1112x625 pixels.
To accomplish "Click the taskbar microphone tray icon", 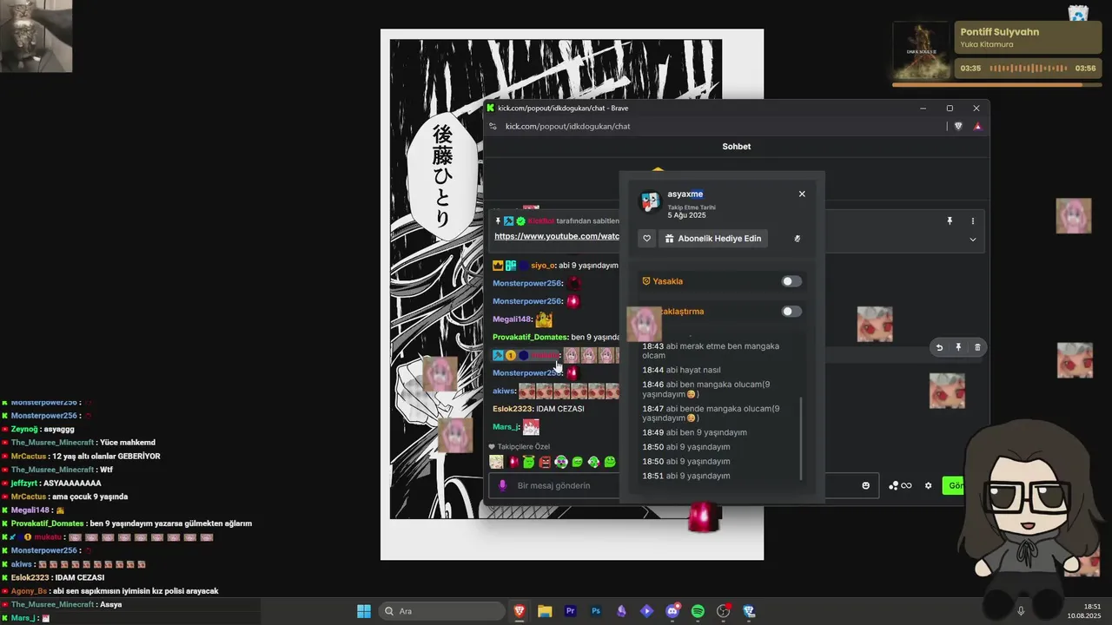I will pos(1021,611).
